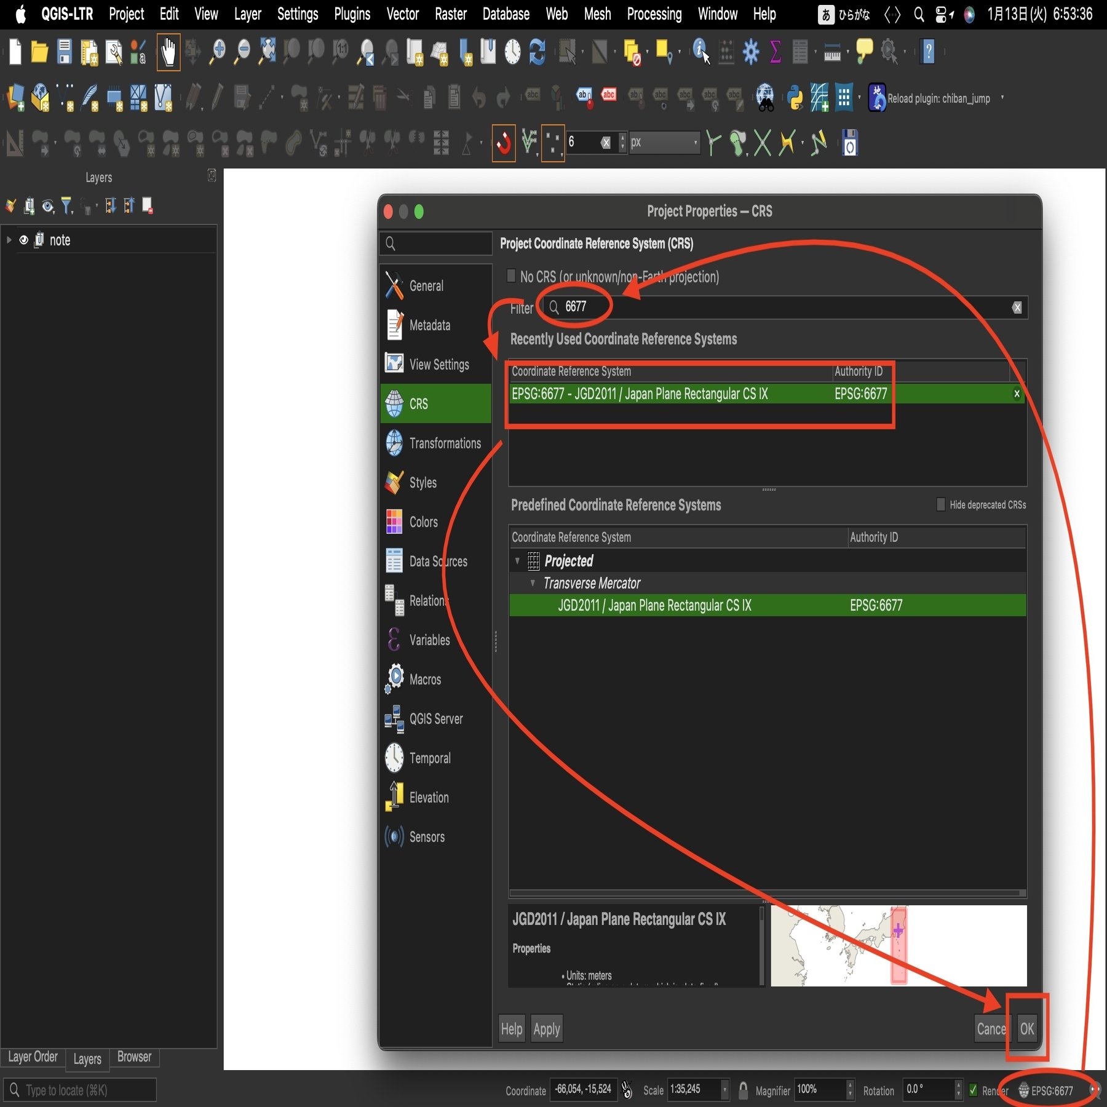
Task: Switch to the Layer Order tab
Action: pos(33,1057)
